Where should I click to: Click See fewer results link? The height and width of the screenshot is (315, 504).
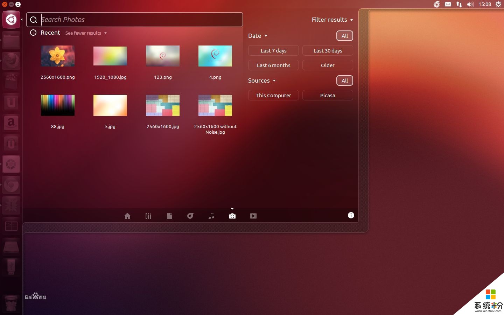click(86, 33)
